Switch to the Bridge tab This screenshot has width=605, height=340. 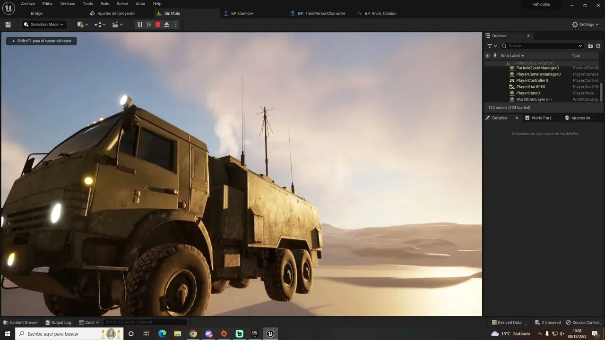coord(36,13)
